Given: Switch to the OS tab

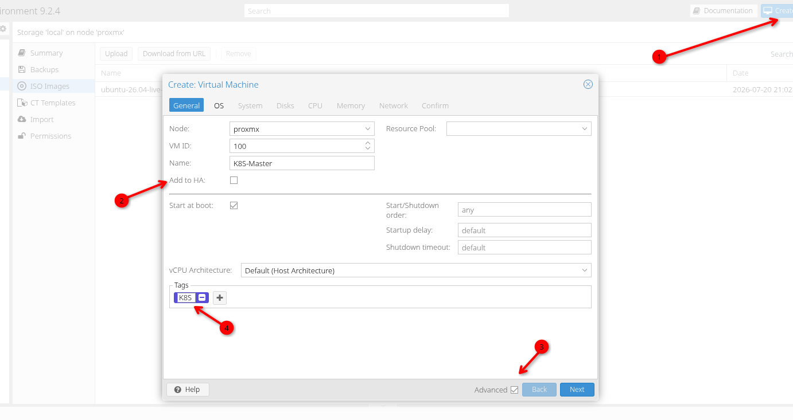Looking at the screenshot, I should (219, 105).
